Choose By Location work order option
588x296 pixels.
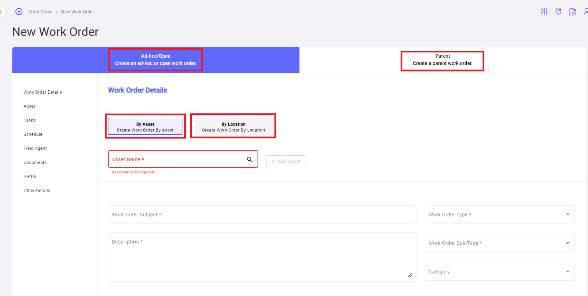coord(233,126)
